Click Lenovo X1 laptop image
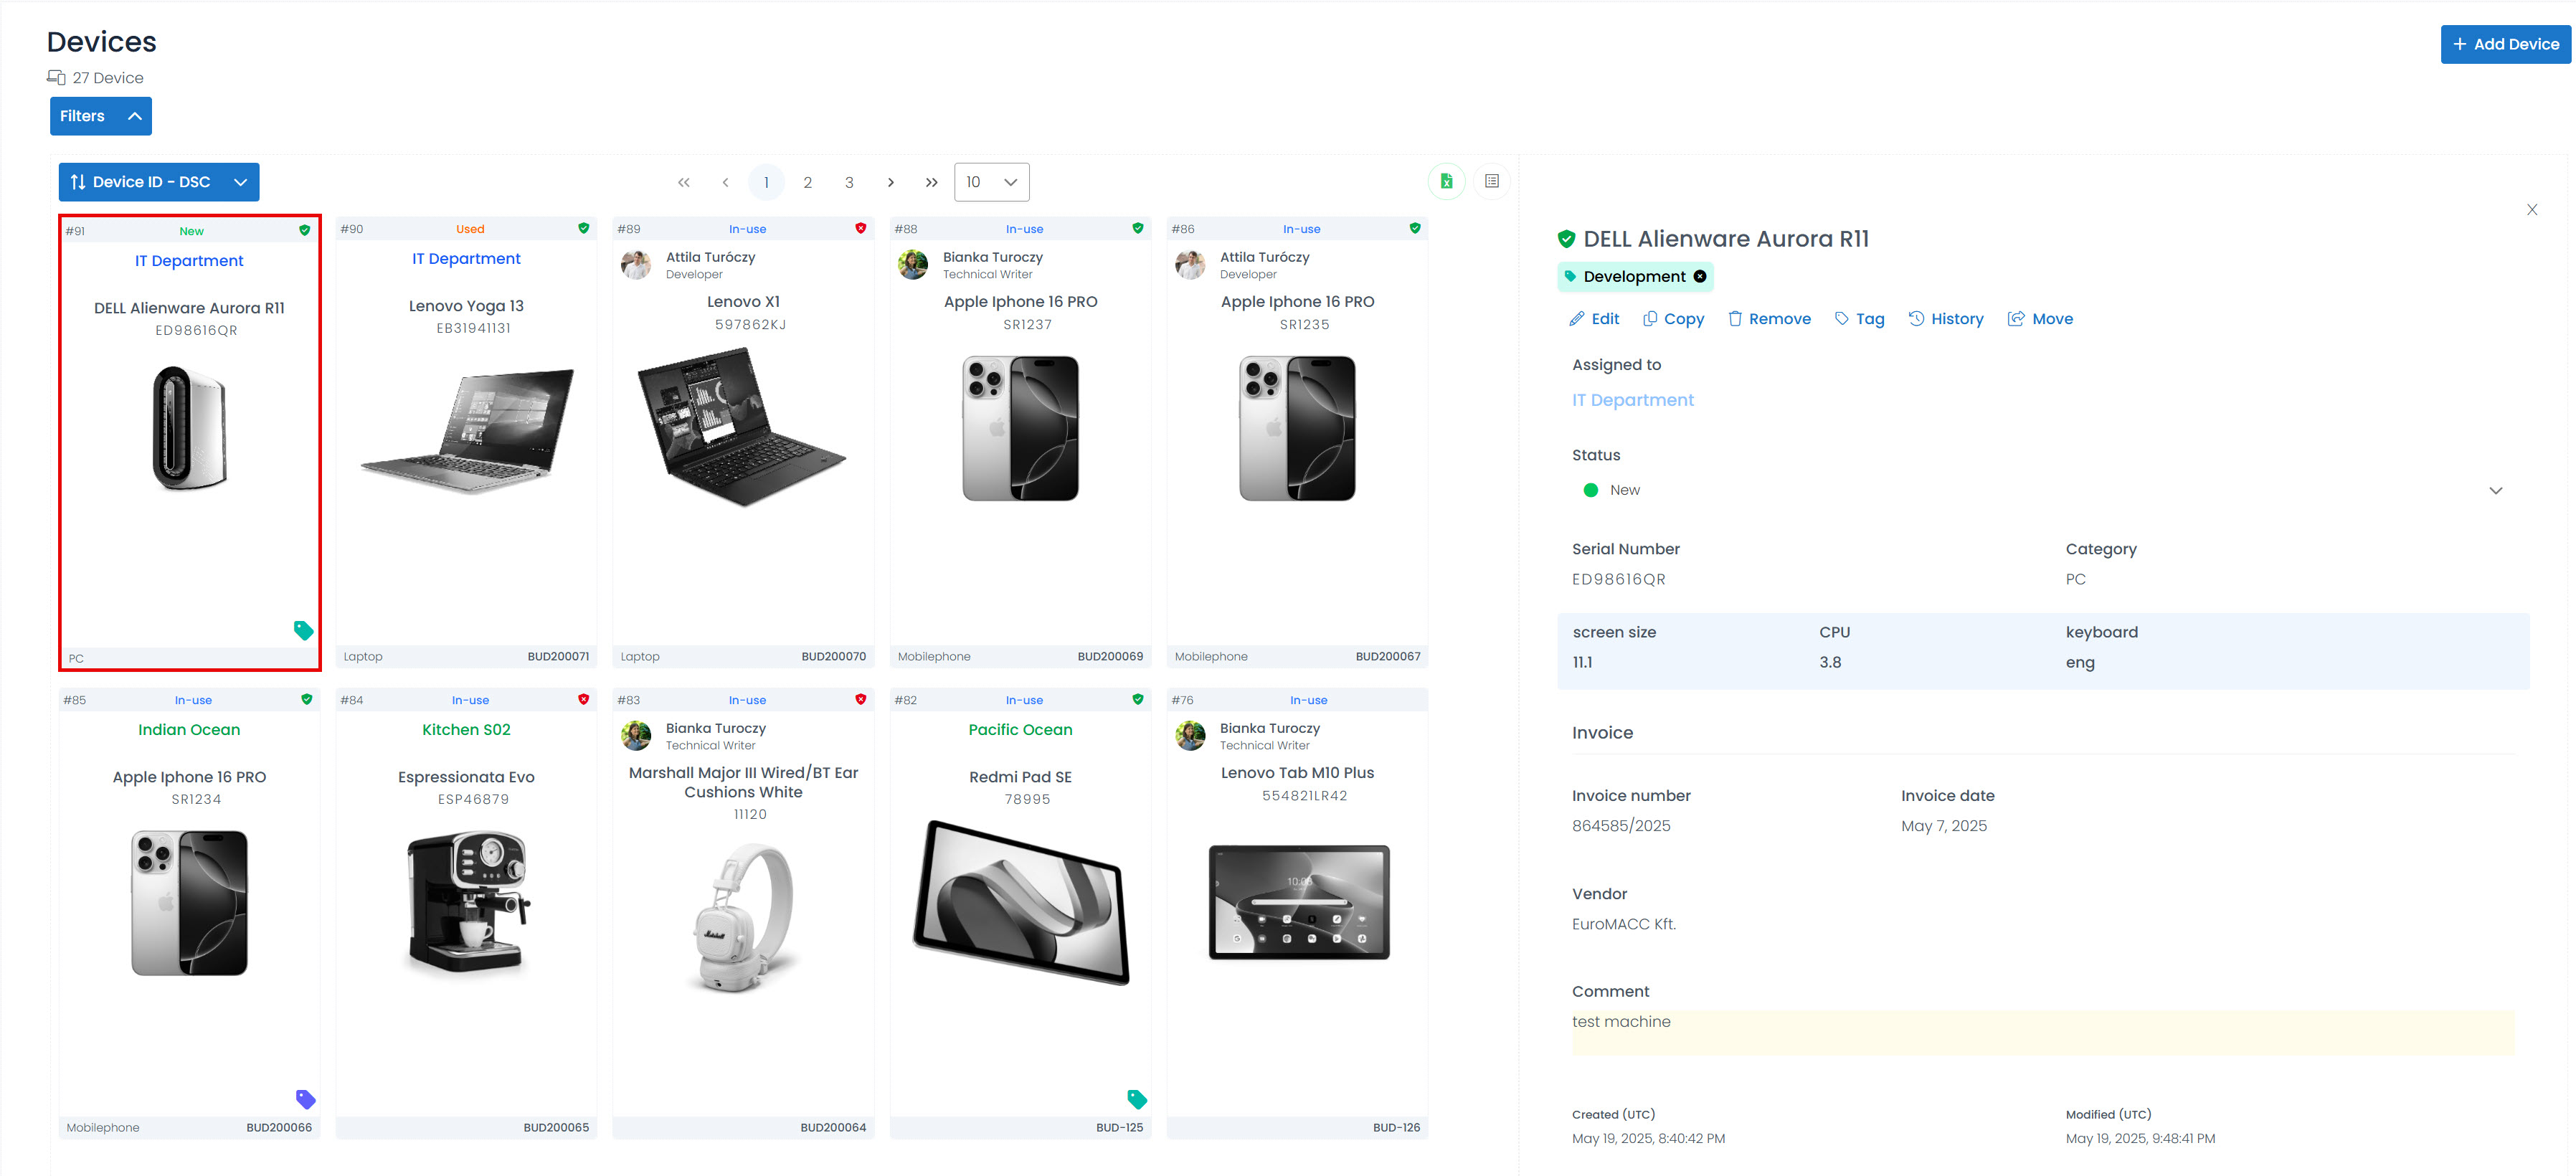Viewport: 2576px width, 1176px height. [743, 427]
